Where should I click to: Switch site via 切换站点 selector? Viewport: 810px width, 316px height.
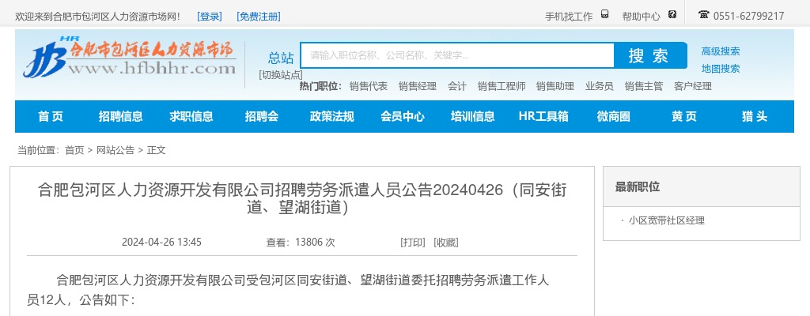point(280,74)
